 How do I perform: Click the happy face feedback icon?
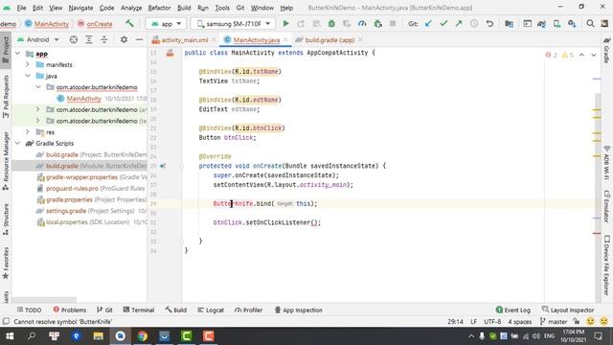click(x=590, y=322)
